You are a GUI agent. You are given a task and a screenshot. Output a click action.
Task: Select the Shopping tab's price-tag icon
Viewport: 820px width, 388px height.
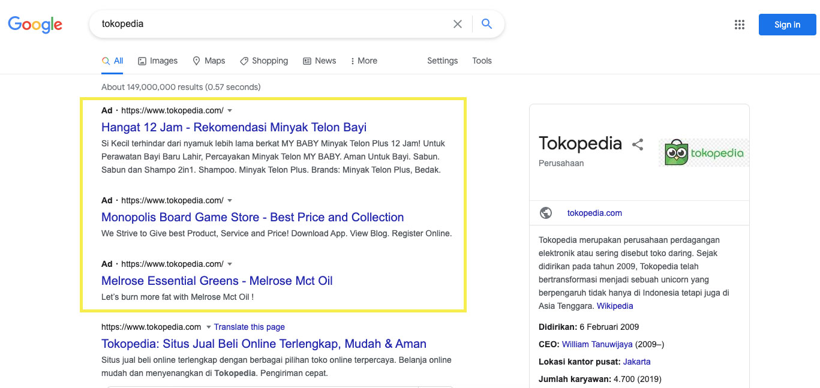coord(244,61)
